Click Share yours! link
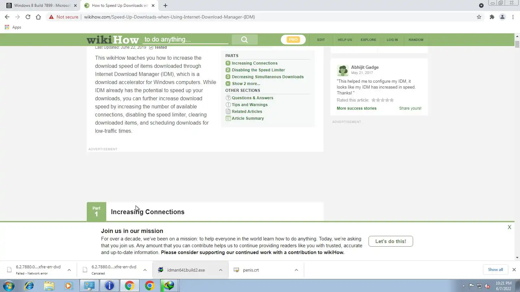The height and width of the screenshot is (292, 520). 410,108
